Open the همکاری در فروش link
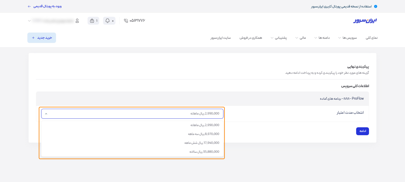 point(251,38)
